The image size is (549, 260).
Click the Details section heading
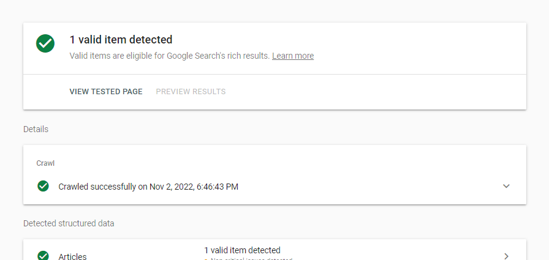point(36,129)
